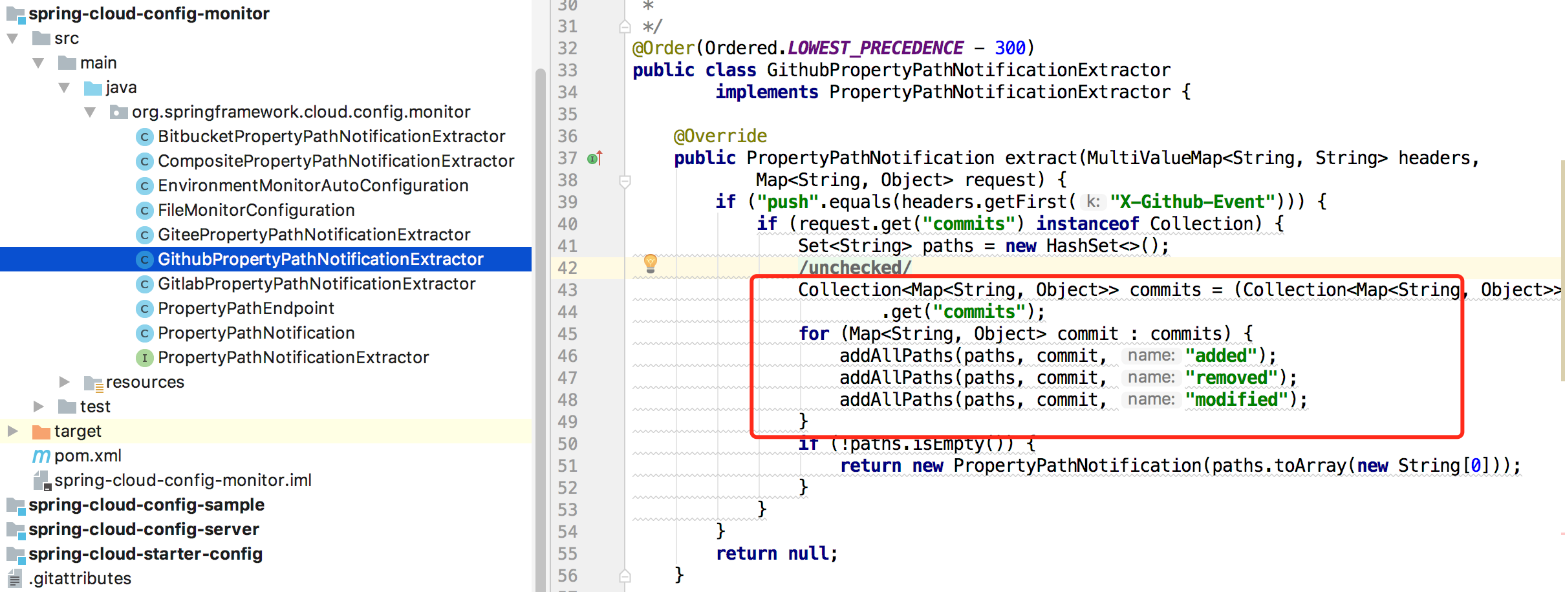This screenshot has height=592, width=1565.
Task: Click the main folder icon
Action: coord(67,63)
